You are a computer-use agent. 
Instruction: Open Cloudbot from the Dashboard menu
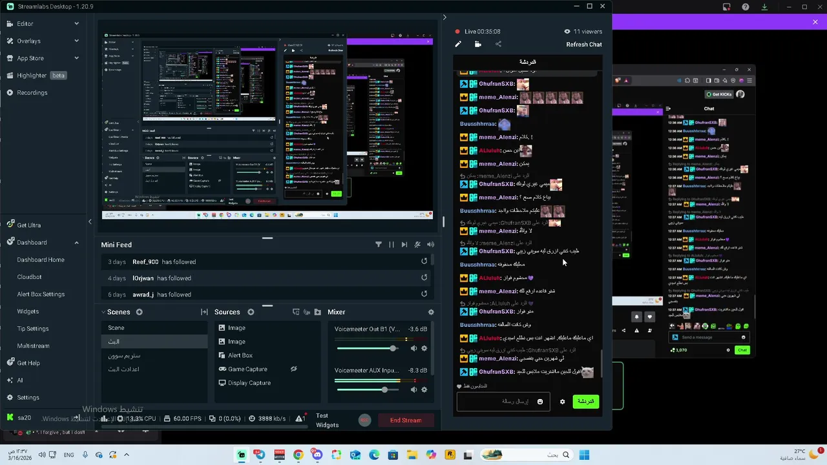29,277
